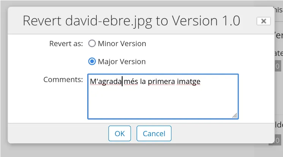Click the 'Minor Version' label text

click(122, 44)
